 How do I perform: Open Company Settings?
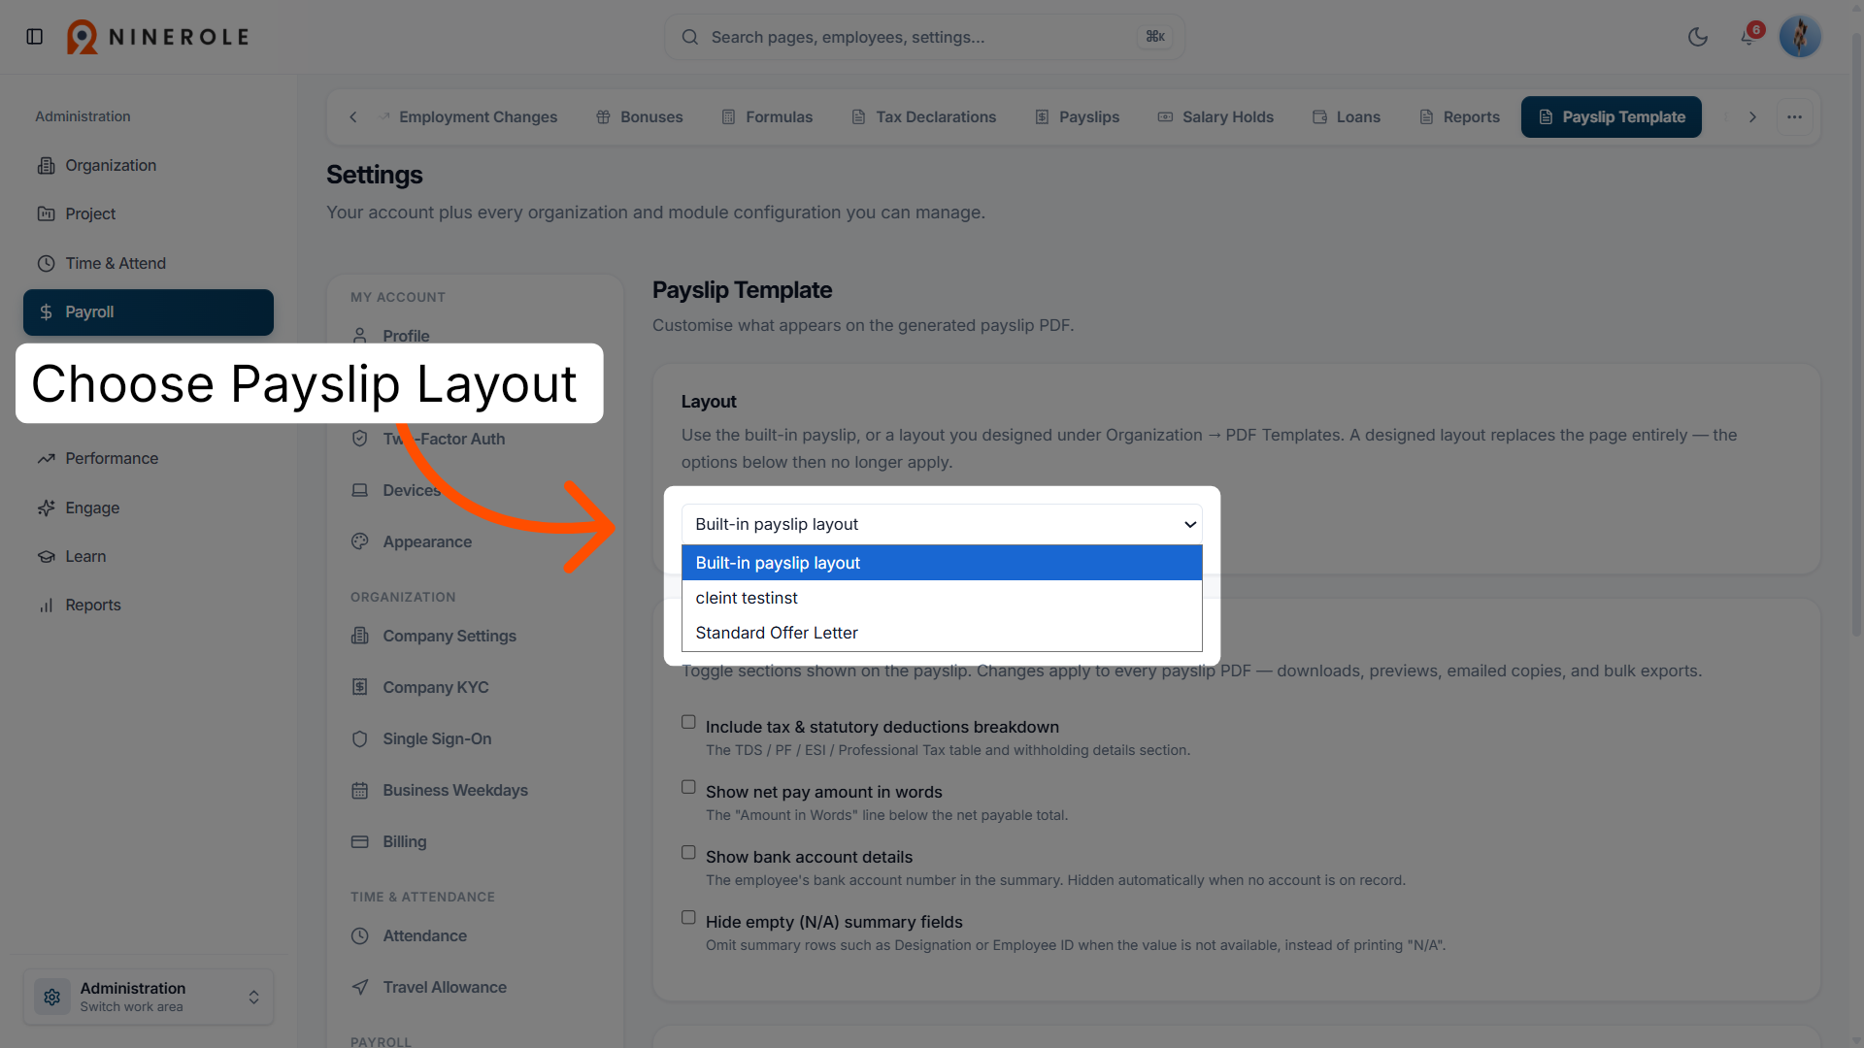coord(475,636)
